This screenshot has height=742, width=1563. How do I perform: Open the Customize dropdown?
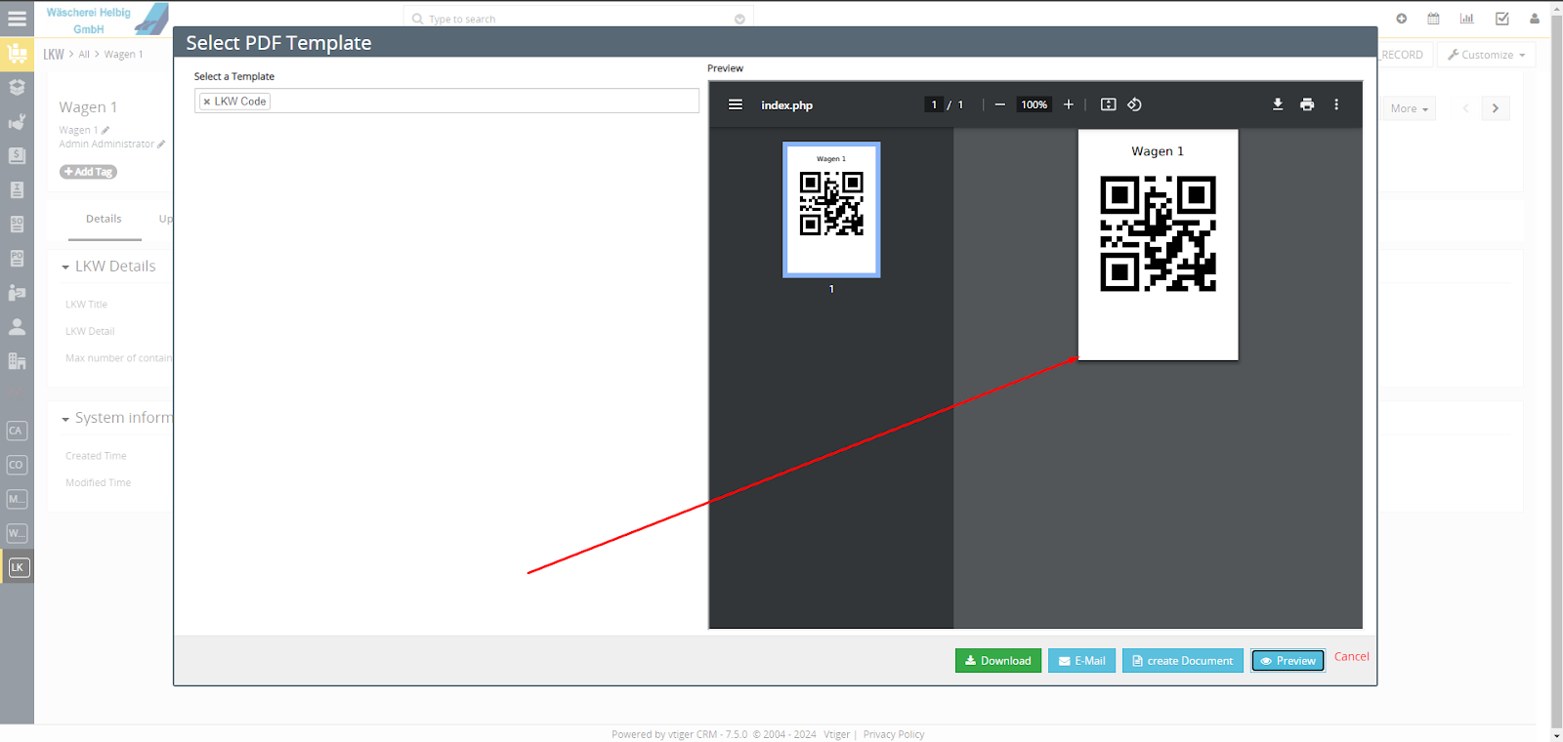click(x=1486, y=55)
